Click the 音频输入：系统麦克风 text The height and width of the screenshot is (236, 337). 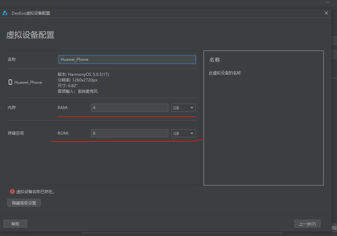(78, 91)
